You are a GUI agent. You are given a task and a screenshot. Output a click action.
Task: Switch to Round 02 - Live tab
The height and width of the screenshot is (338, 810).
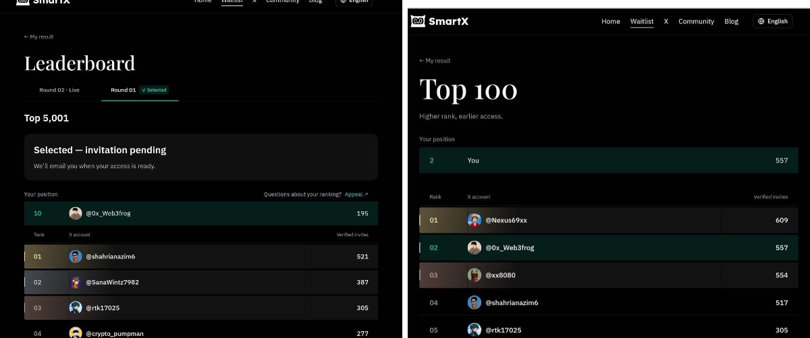[x=59, y=90]
